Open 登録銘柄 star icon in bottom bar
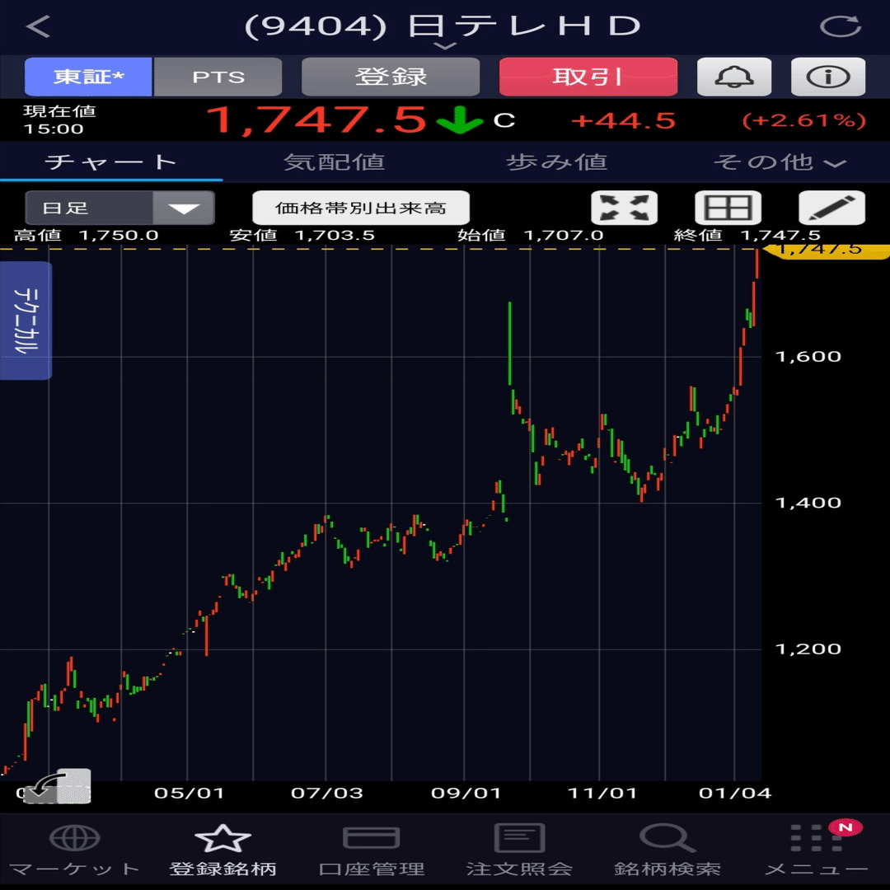 click(x=222, y=838)
